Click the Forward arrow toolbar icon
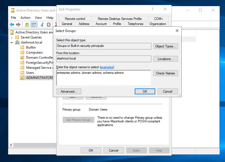This screenshot has width=225, height=162. [x=18, y=25]
